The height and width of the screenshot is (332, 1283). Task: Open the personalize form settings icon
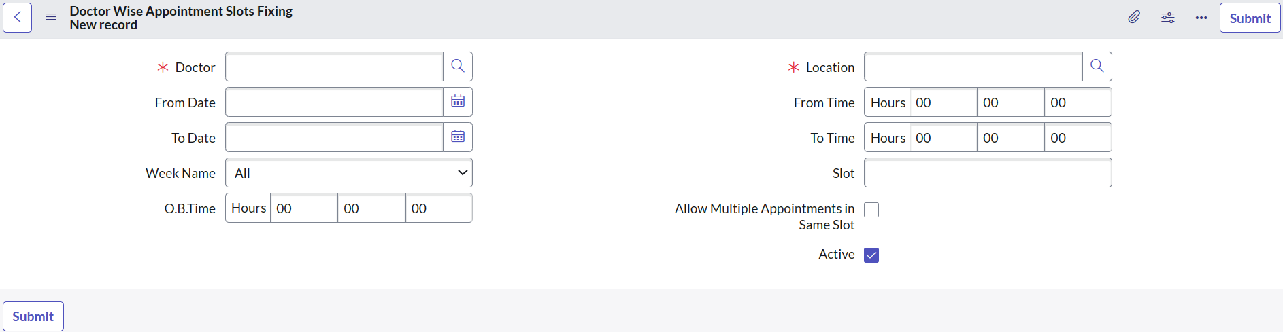click(x=1168, y=18)
